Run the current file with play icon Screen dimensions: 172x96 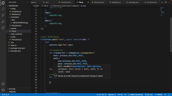point(162,2)
